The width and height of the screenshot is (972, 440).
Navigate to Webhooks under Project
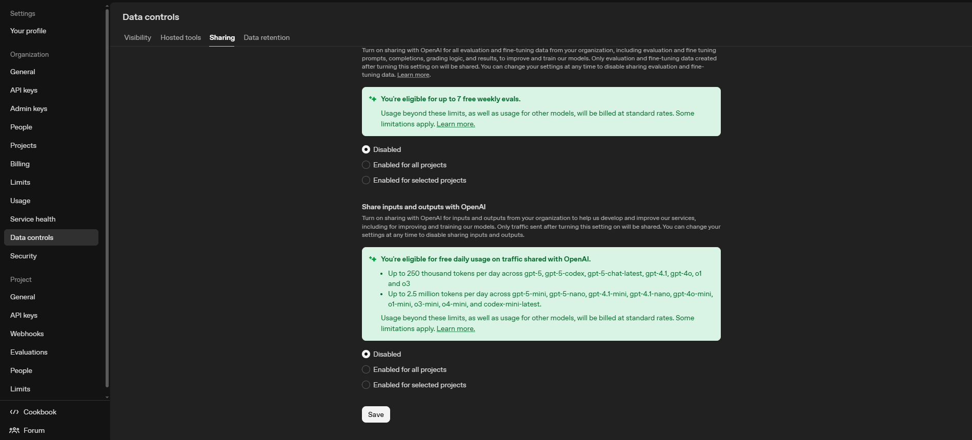[x=27, y=334]
